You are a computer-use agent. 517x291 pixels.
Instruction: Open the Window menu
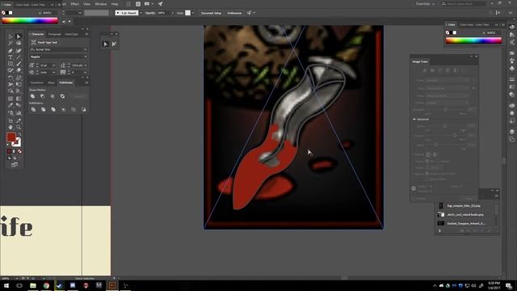pos(100,4)
